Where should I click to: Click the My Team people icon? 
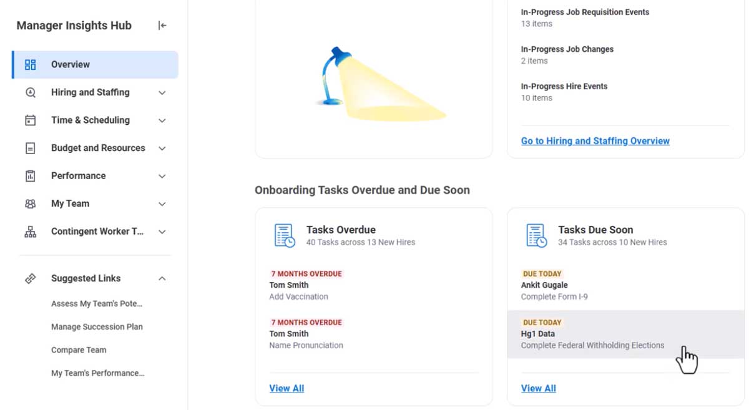pyautogui.click(x=30, y=203)
